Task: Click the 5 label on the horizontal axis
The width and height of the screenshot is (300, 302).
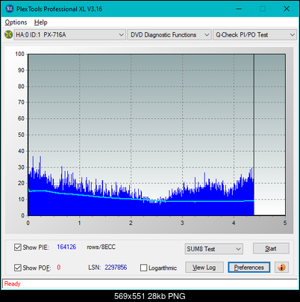Action: coord(285,223)
